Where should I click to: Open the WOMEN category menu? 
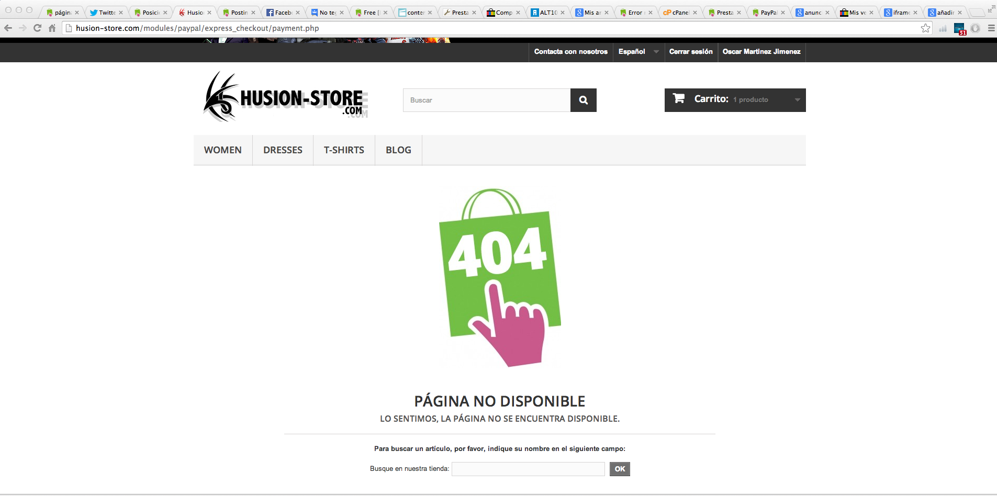tap(223, 150)
